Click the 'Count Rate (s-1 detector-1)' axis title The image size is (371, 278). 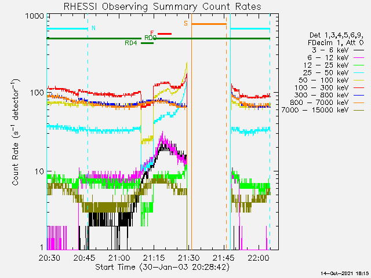[x=16, y=132]
